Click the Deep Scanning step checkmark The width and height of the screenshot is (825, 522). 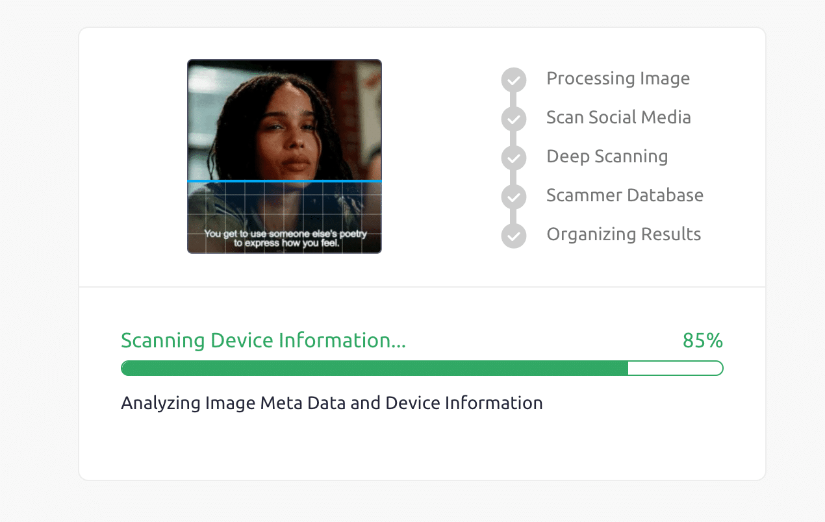[513, 158]
